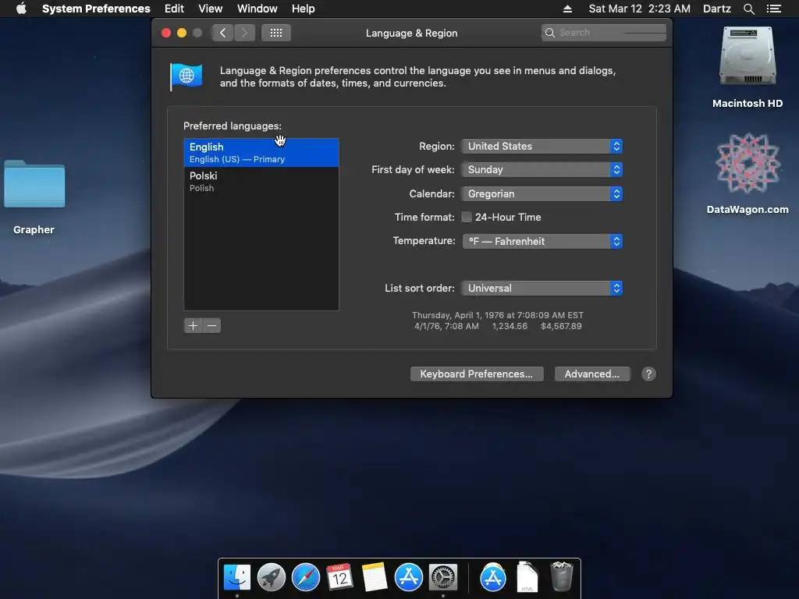799x599 pixels.
Task: Open the Region dropdown
Action: click(542, 146)
